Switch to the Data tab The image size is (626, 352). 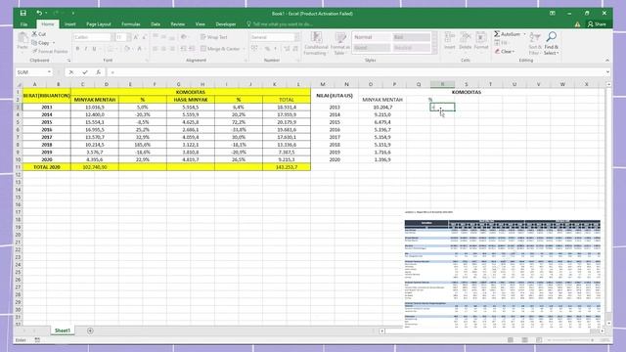156,24
